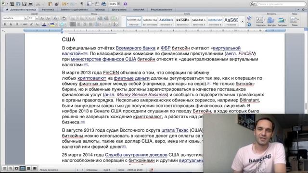
Task: Open Word Help purple question icon
Action: pos(125,4)
